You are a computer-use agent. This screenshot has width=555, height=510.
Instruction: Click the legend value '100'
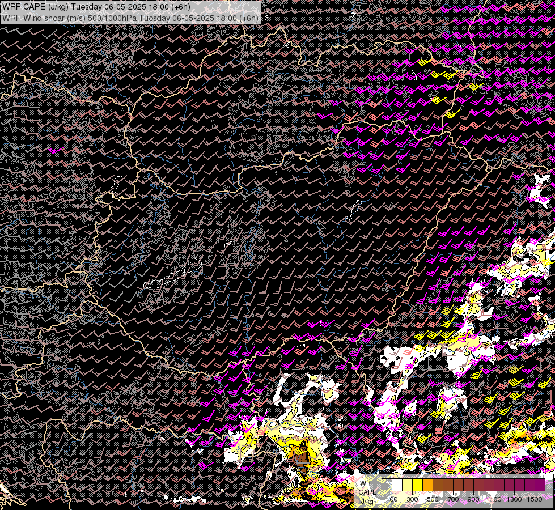(x=392, y=499)
